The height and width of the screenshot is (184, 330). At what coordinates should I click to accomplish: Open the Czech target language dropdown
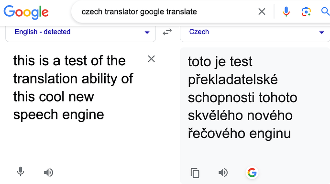coord(255,33)
